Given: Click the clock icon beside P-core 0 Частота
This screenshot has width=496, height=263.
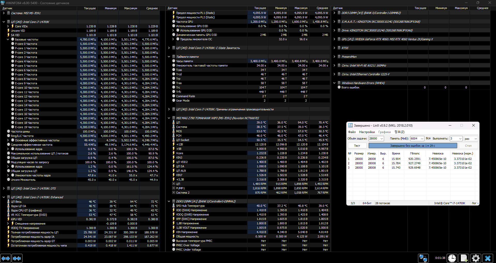Looking at the screenshot, I should pos(13,44).
